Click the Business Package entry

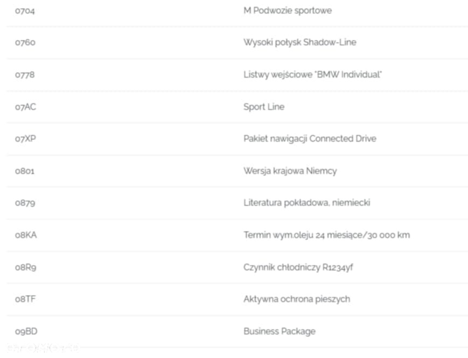click(280, 332)
